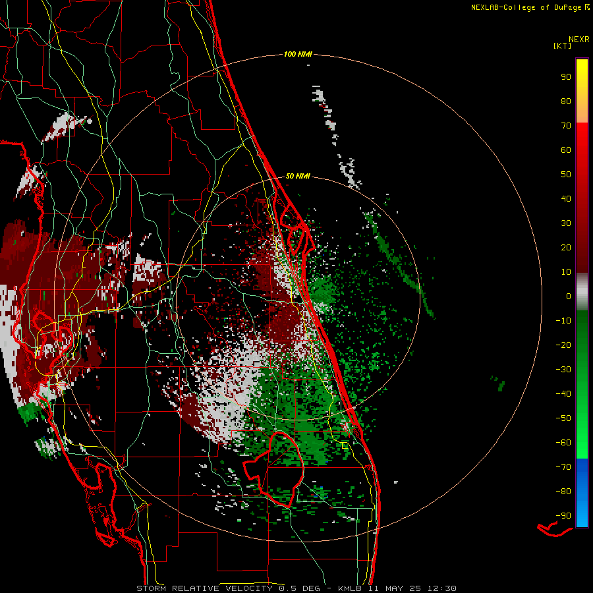Image resolution: width=593 pixels, height=593 pixels.
Task: Click the 30 value on the velocity scale
Action: click(566, 223)
